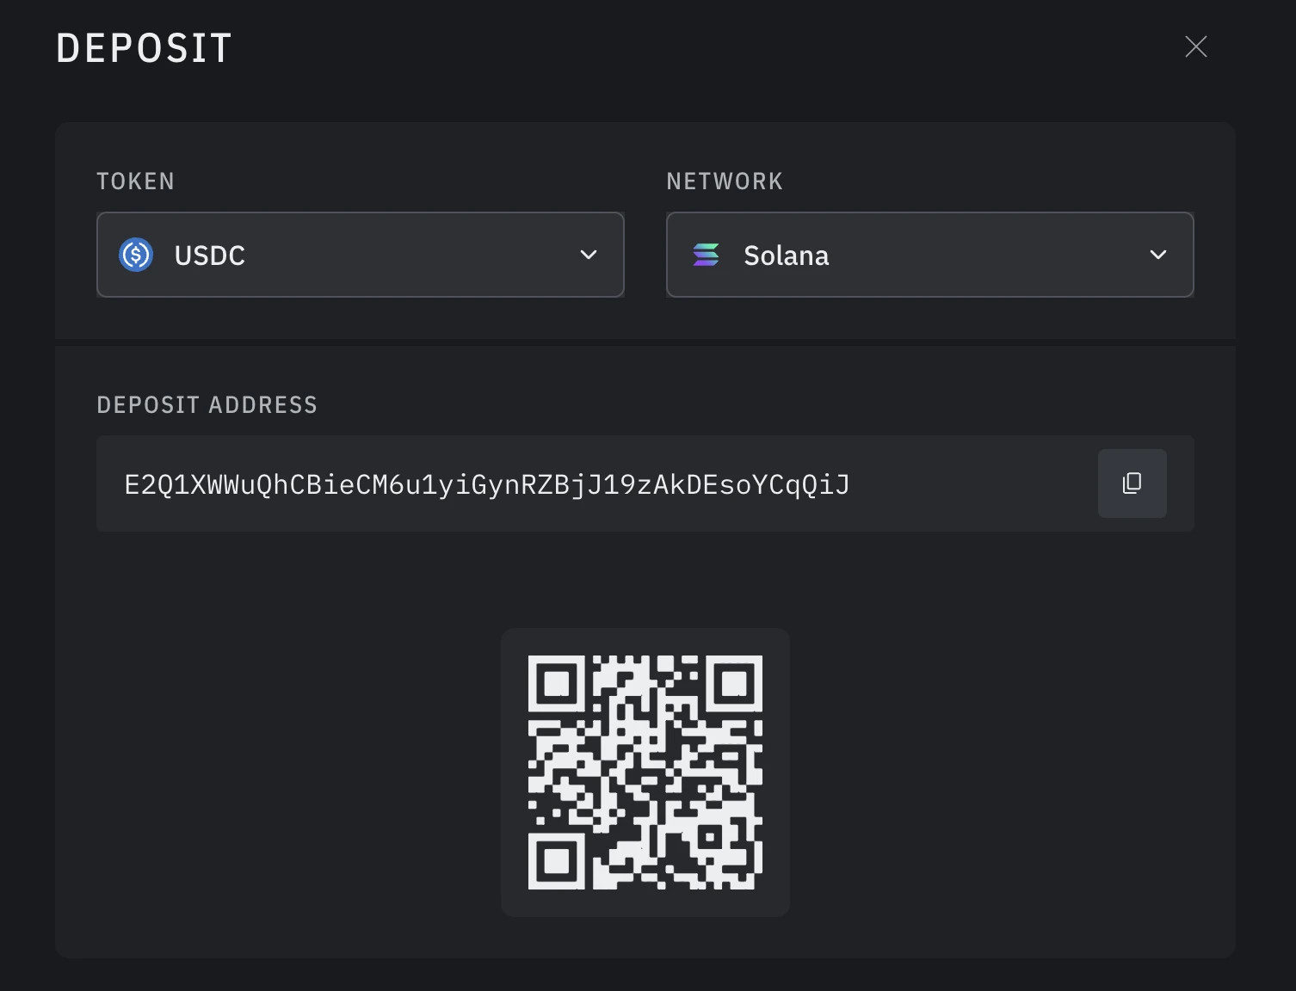Dismiss the deposit dialog
This screenshot has height=991, width=1296.
(1195, 47)
